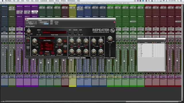Screen dimensions: 184x103
Task: Open the factory default preset dropdown
Action: coord(43,22)
